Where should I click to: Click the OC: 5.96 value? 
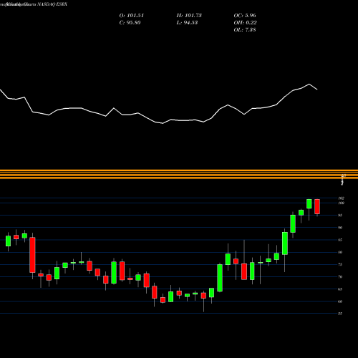pos(245,16)
